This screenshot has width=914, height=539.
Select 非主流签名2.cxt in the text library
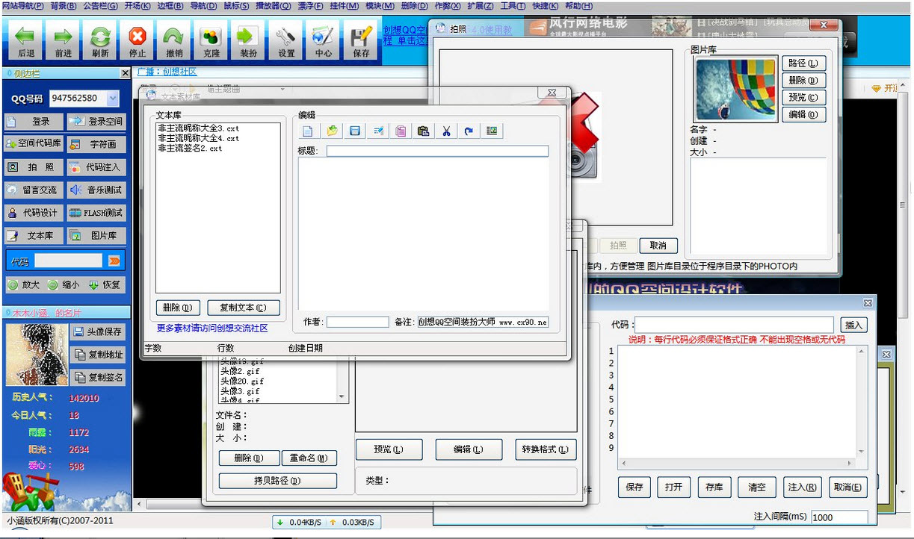[x=190, y=149]
